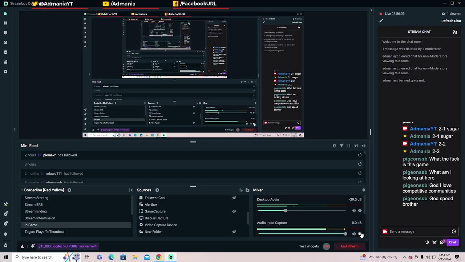Open $10,000 Logitech G PUBG Tournament banner
The width and height of the screenshot is (465, 262).
coord(68,246)
